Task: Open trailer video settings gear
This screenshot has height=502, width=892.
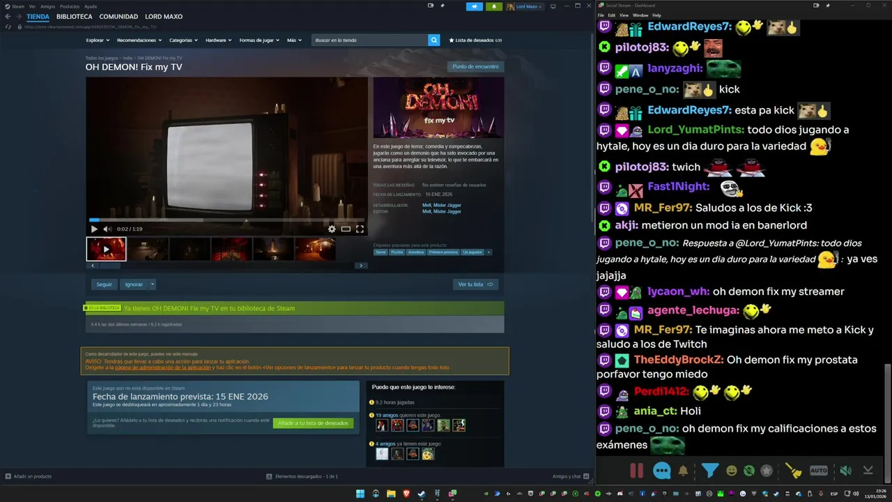Action: pos(332,229)
